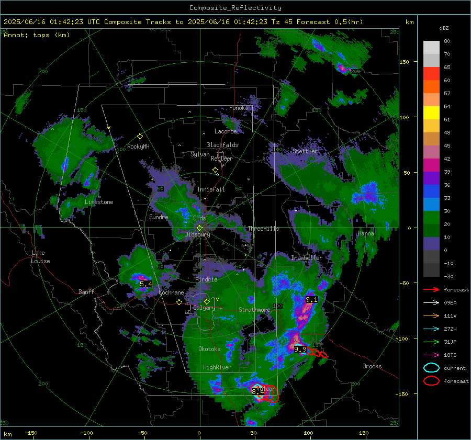The height and width of the screenshot is (440, 471).
Task: Click the Airdrie city label
Action: (x=206, y=279)
